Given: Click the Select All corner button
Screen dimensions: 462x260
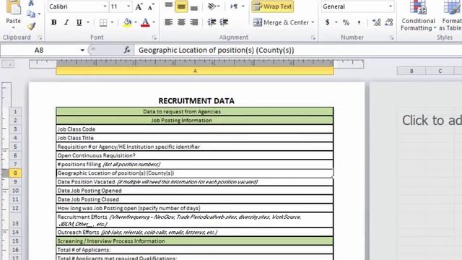Looking at the screenshot, I should [x=8, y=64].
